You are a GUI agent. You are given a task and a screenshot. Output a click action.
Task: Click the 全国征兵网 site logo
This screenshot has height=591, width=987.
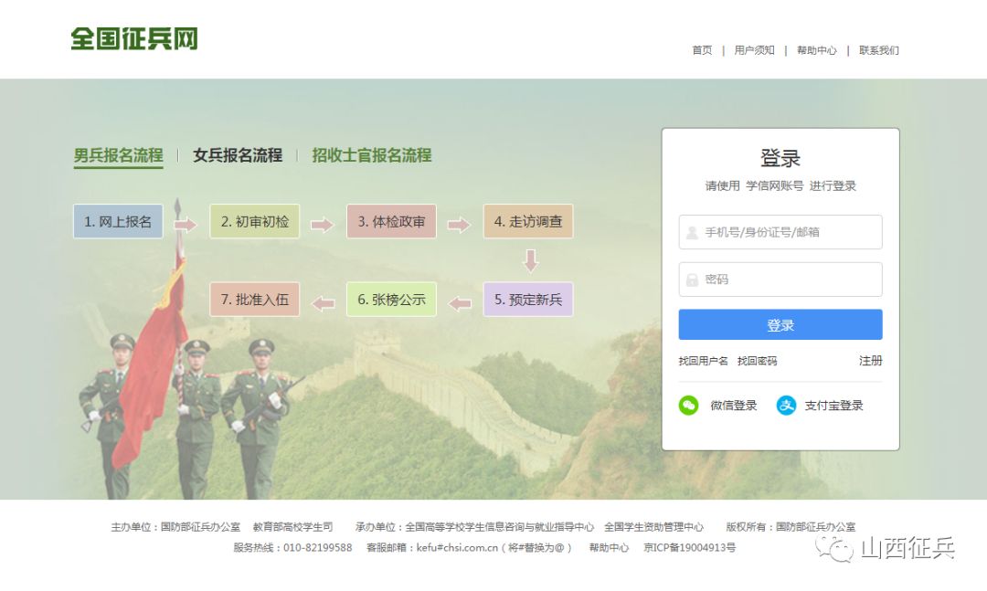(134, 38)
